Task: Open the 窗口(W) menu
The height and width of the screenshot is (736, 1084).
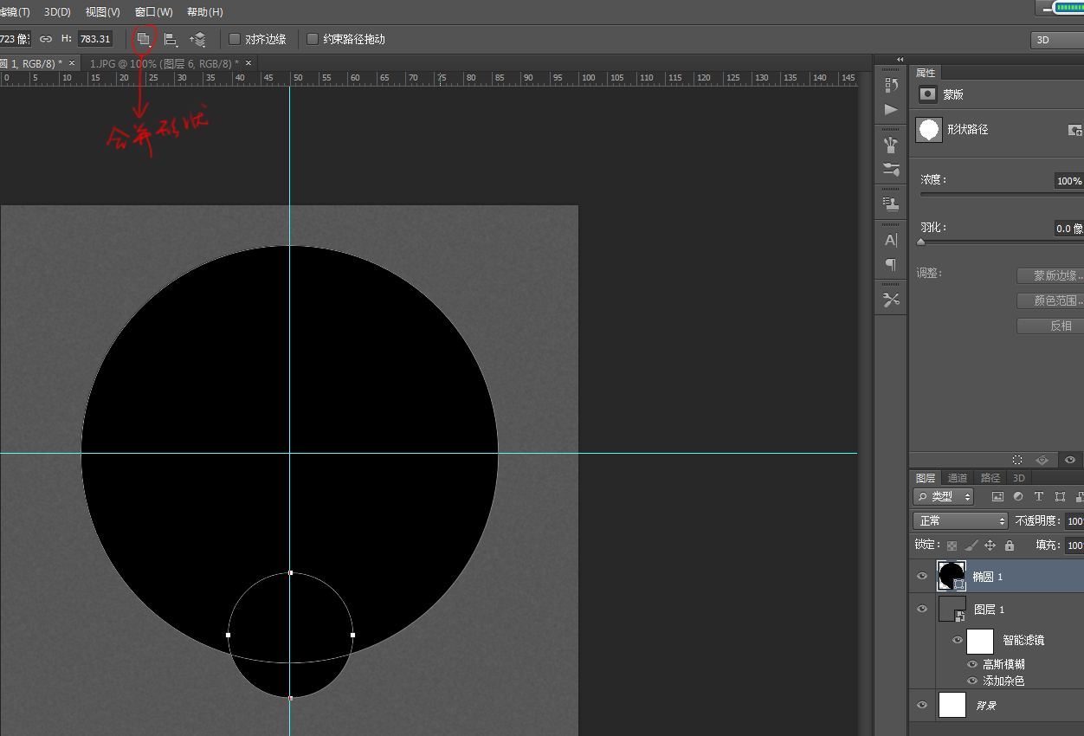Action: pos(154,12)
